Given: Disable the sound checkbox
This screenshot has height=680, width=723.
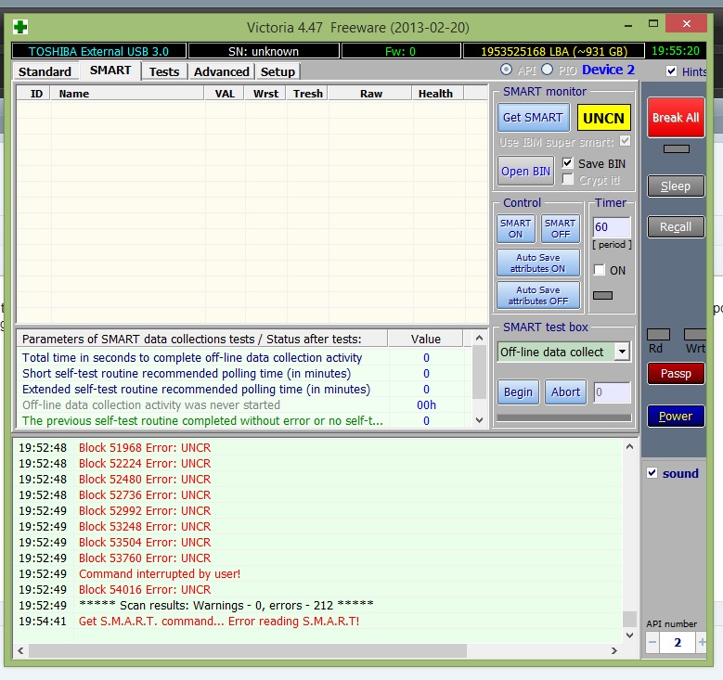Looking at the screenshot, I should 652,473.
